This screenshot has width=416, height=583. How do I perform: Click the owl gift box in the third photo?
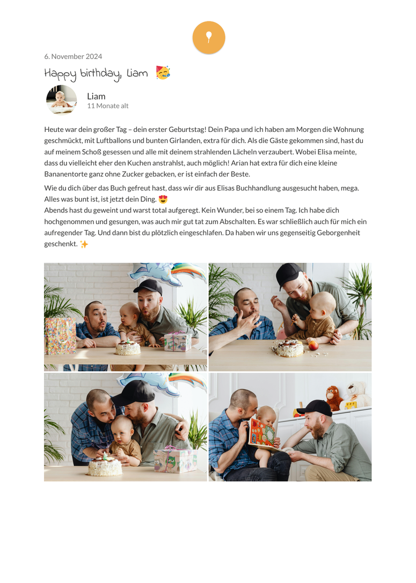click(x=176, y=459)
